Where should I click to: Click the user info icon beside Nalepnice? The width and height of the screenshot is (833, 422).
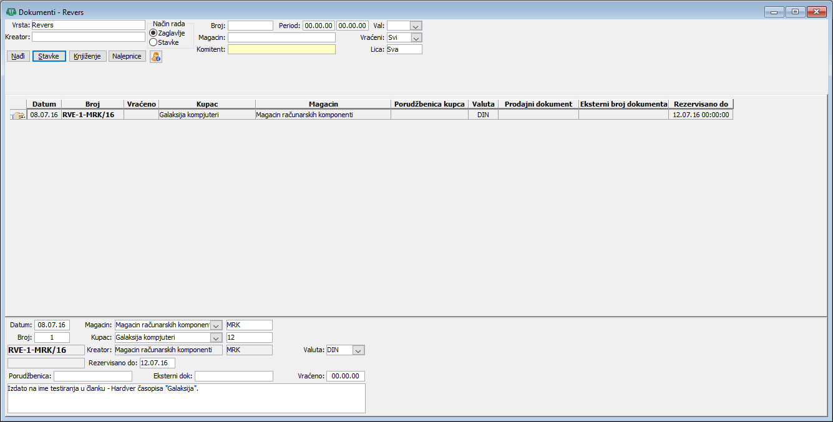[x=155, y=57]
